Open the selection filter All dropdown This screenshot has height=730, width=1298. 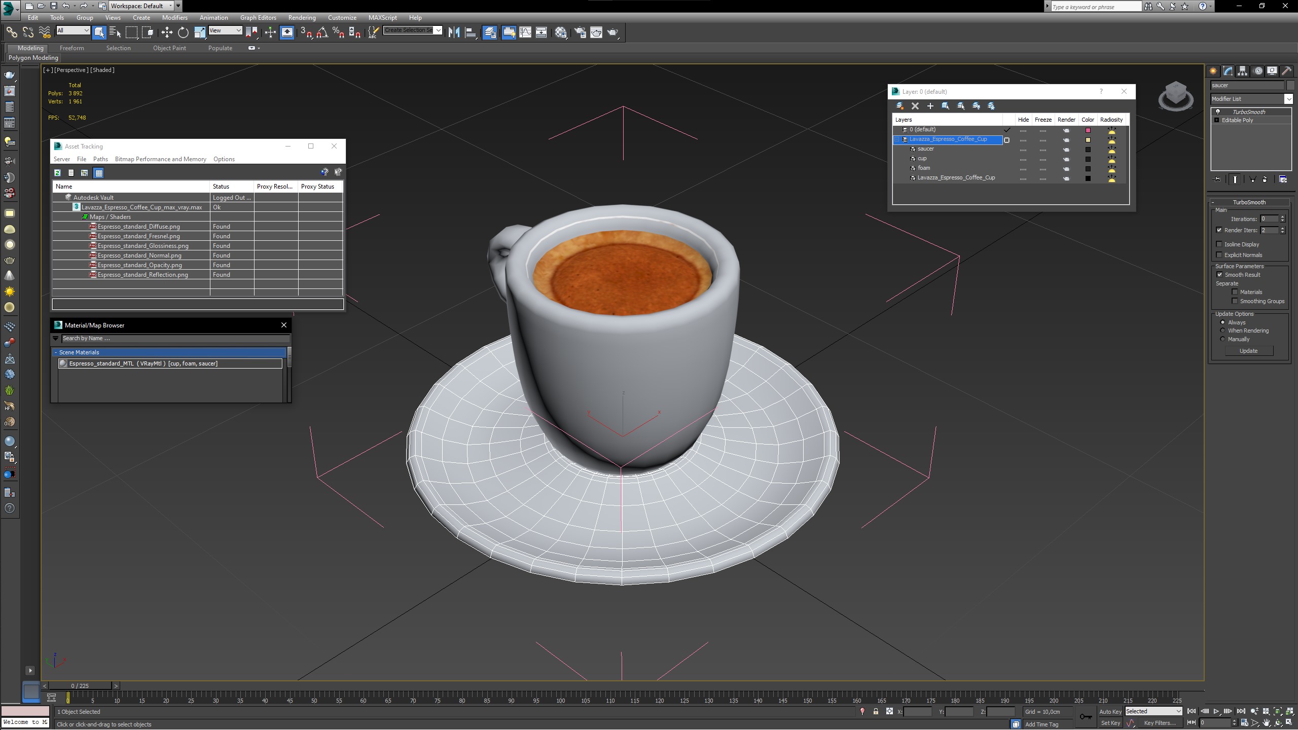point(73,30)
